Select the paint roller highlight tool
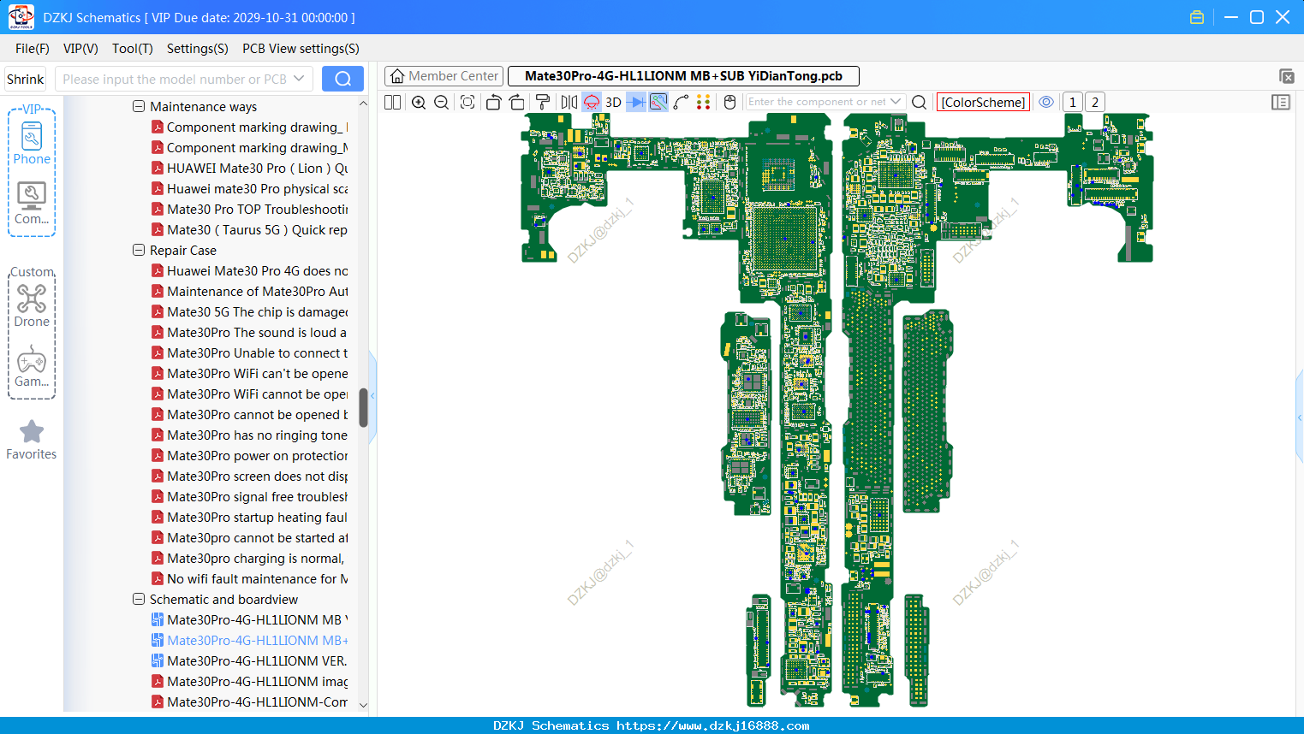The height and width of the screenshot is (734, 1304). tap(543, 102)
